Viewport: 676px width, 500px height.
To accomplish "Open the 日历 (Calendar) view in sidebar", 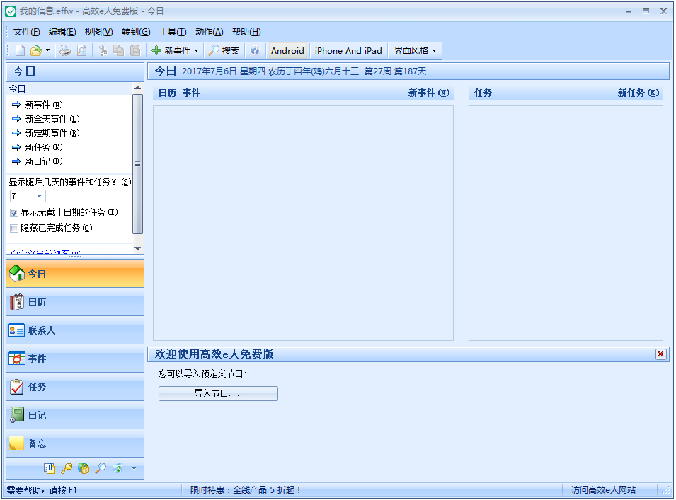I will 74,301.
